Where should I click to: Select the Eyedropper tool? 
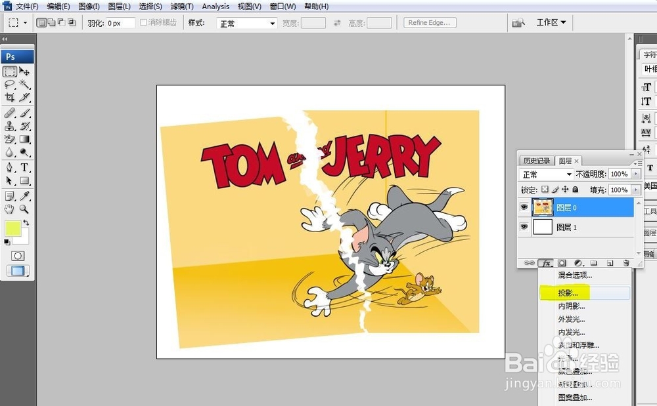click(x=24, y=195)
